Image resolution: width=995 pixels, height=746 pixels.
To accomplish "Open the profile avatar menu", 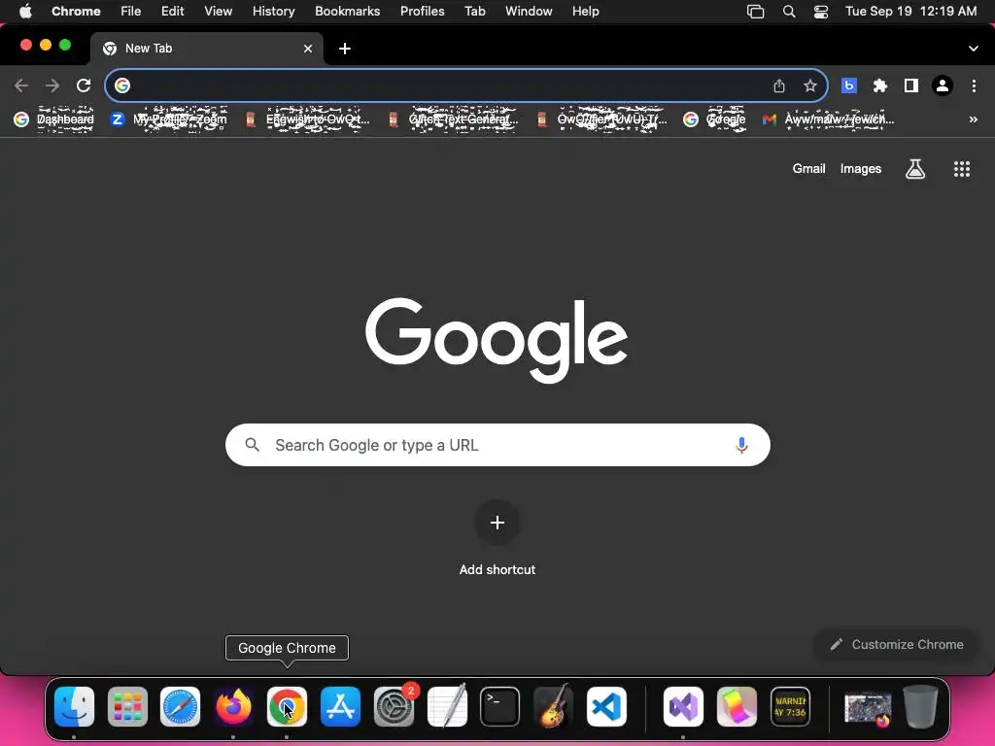I will click(x=943, y=85).
